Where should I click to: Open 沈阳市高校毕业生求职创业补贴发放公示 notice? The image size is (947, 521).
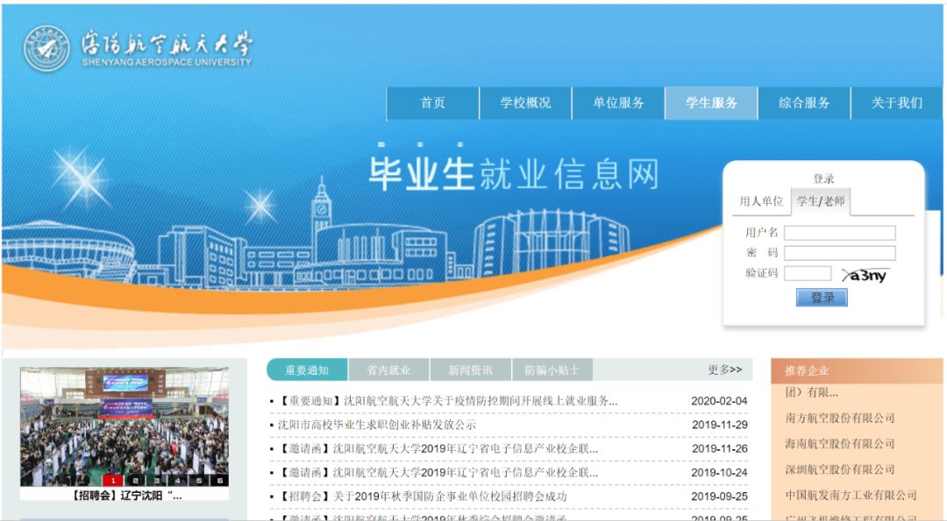click(377, 426)
